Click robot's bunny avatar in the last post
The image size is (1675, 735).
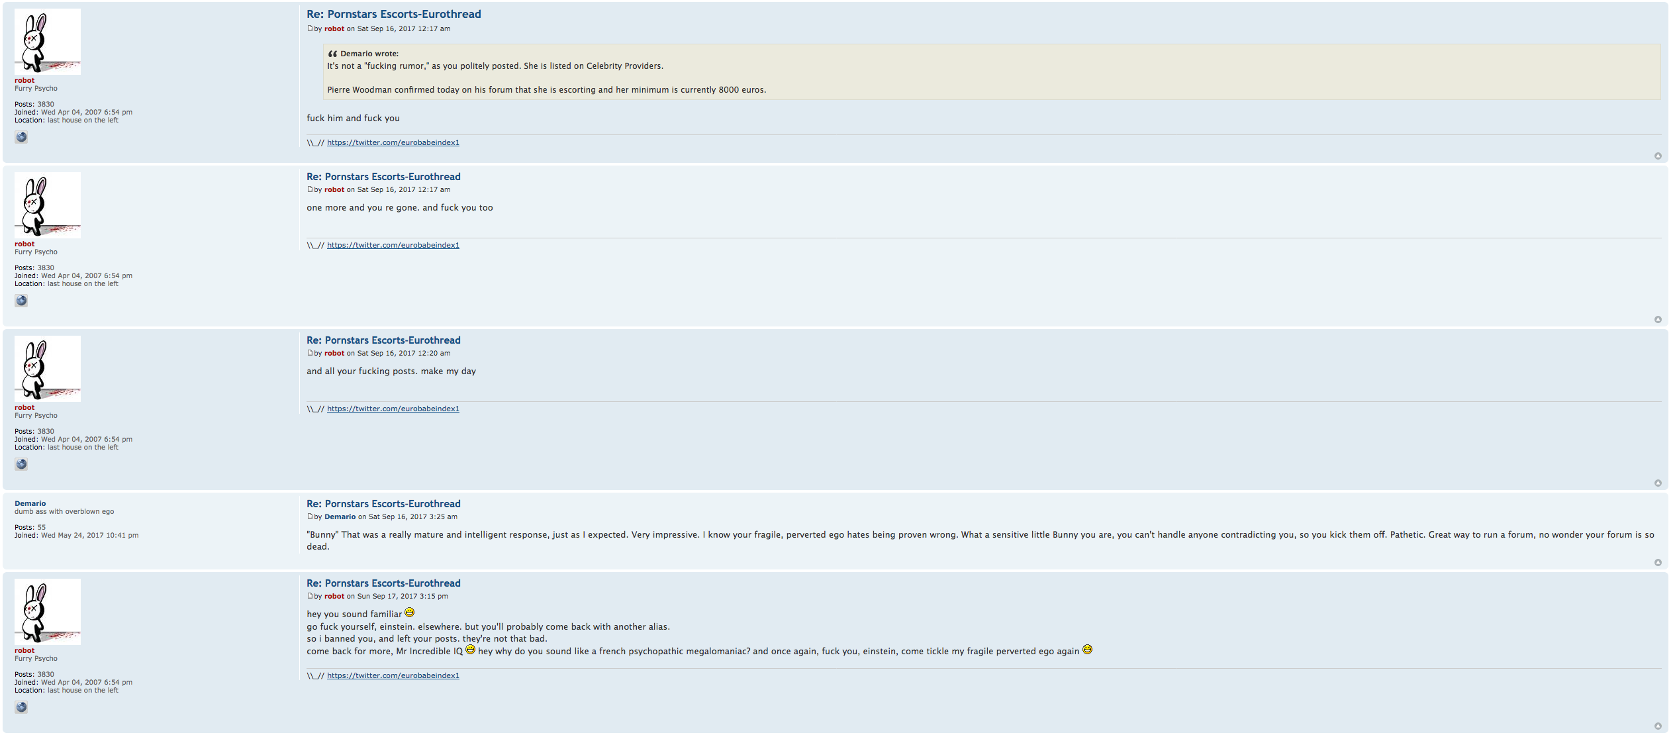[x=48, y=612]
